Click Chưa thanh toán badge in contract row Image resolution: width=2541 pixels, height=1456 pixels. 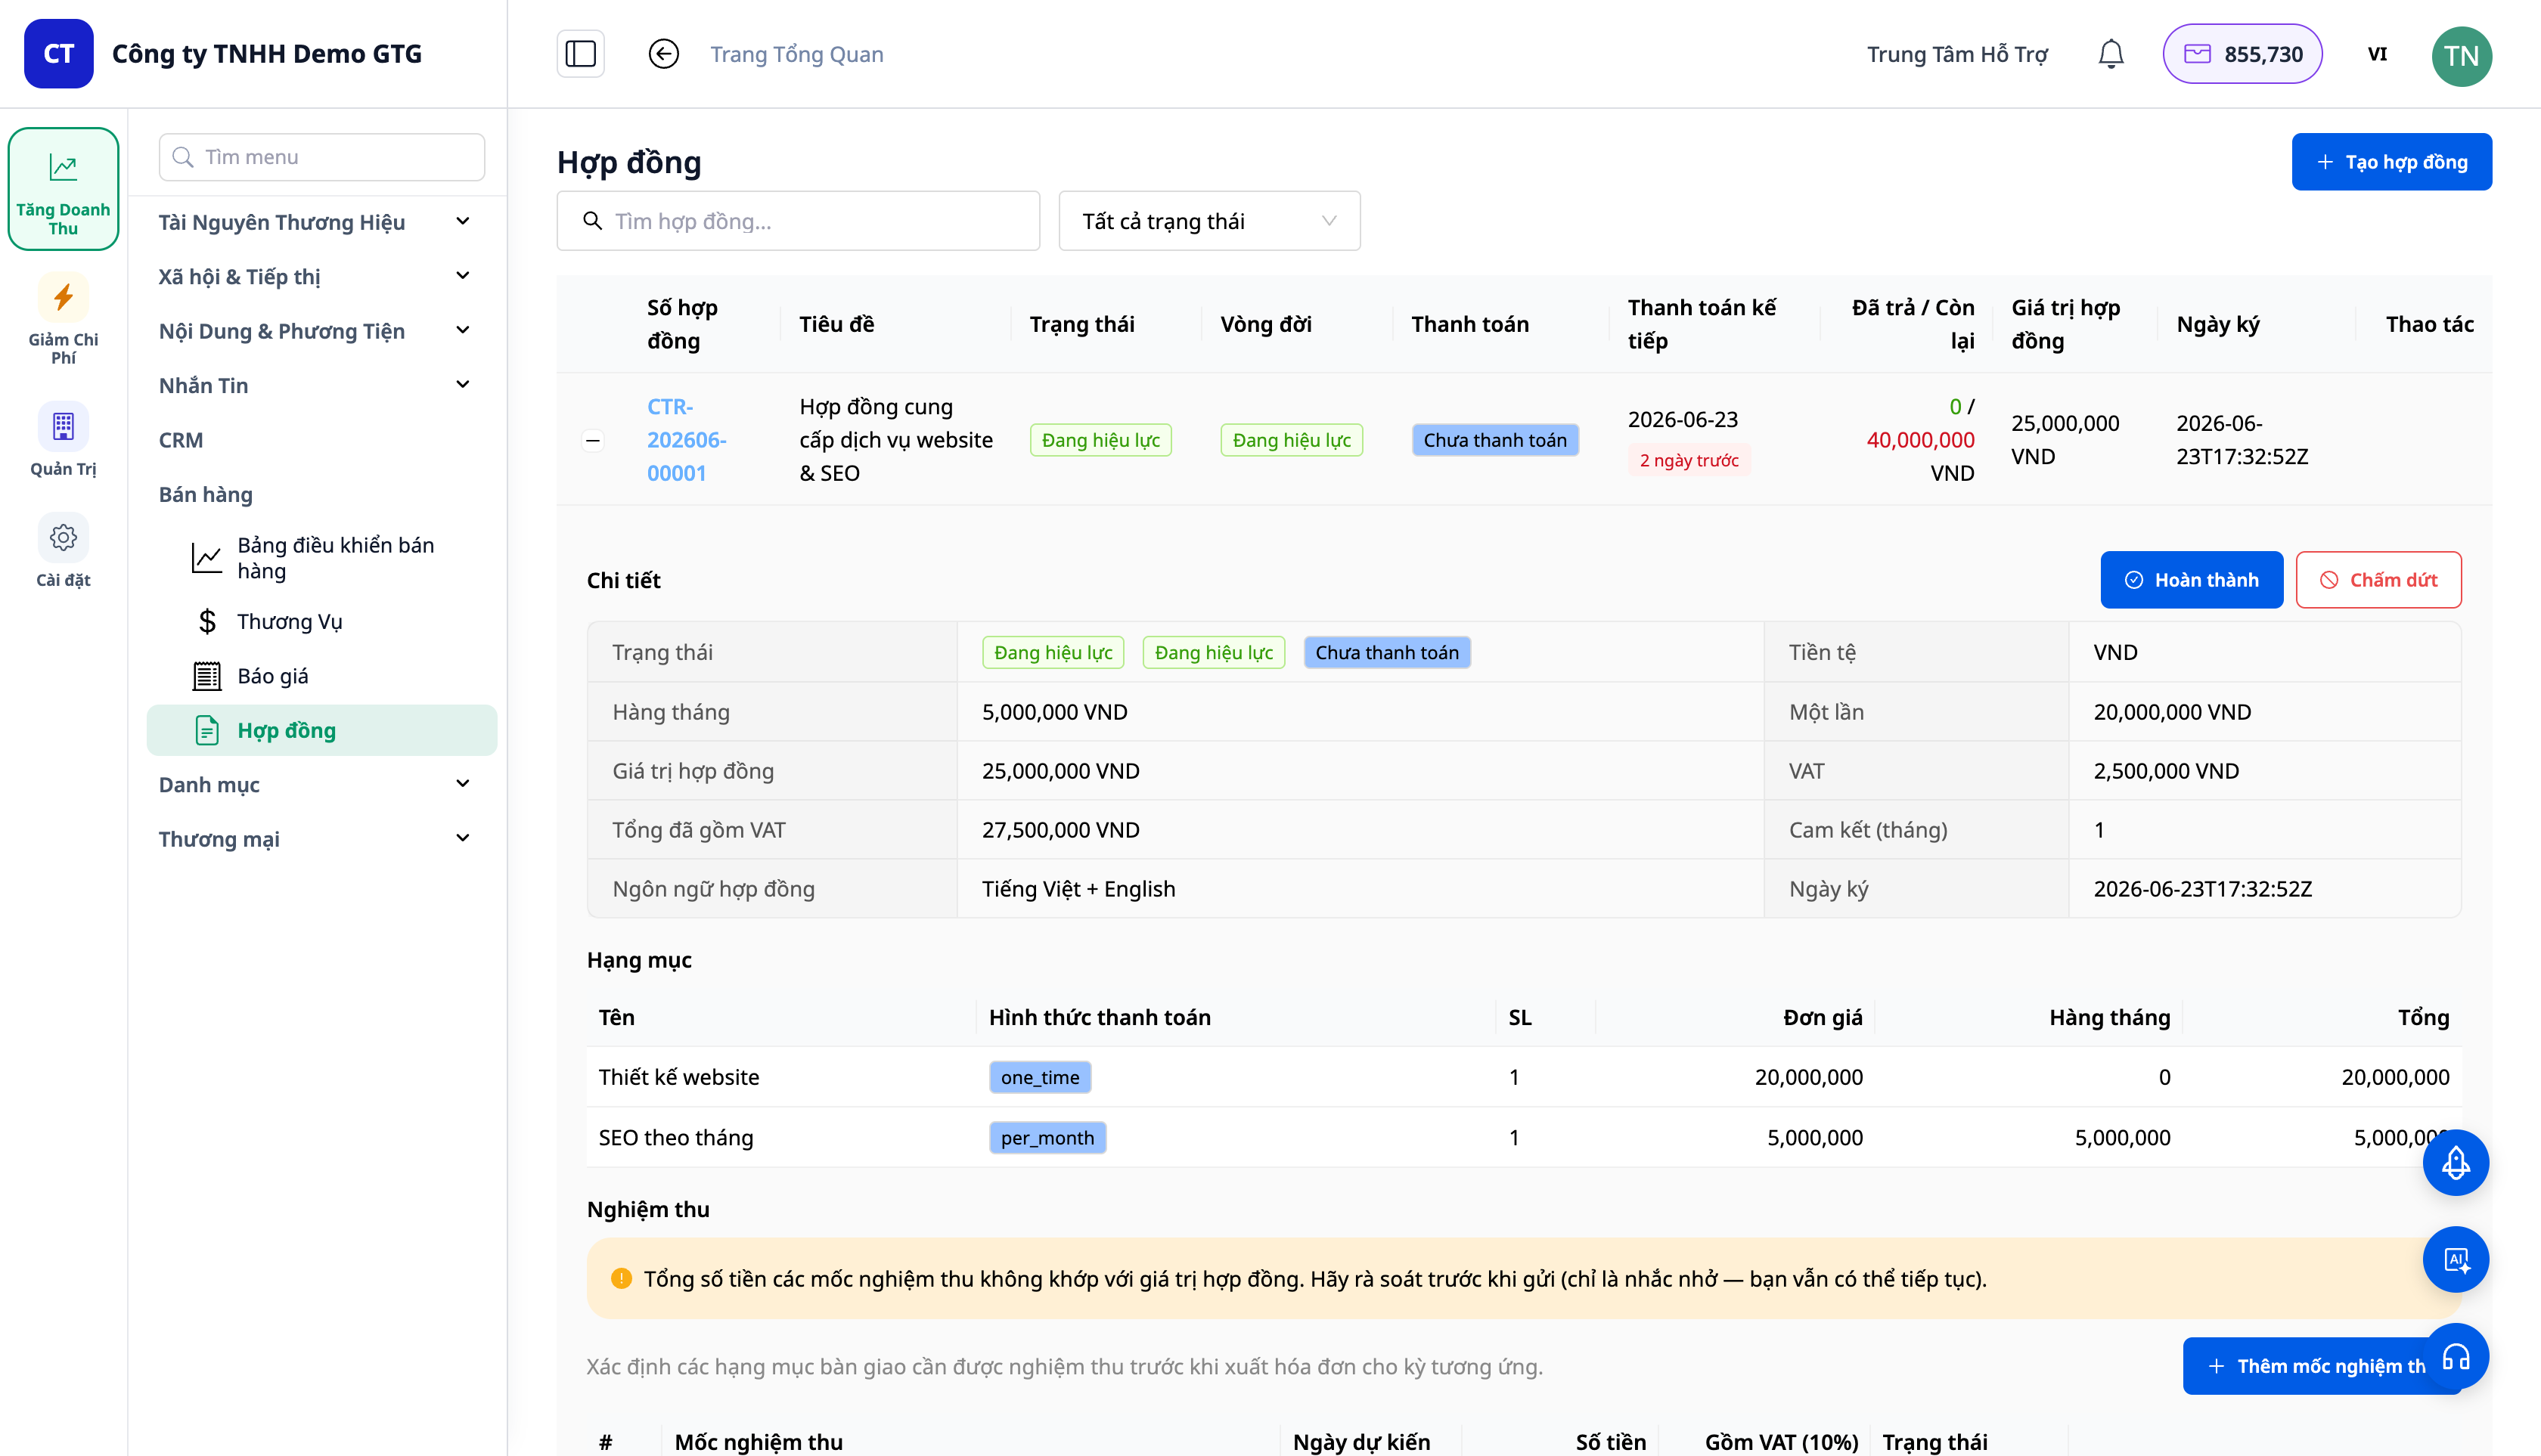(x=1496, y=440)
